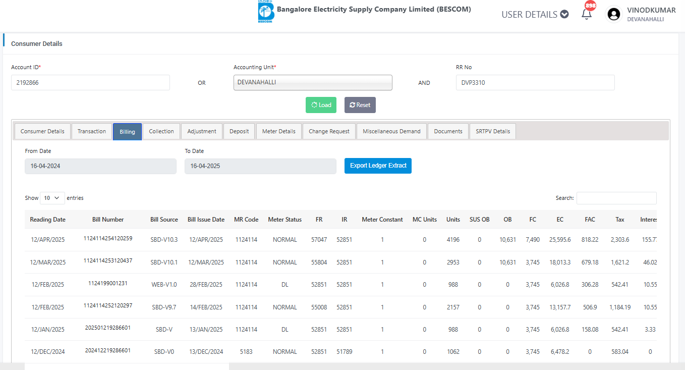The height and width of the screenshot is (370, 685).
Task: Sort by Bill Source column header
Action: click(164, 220)
